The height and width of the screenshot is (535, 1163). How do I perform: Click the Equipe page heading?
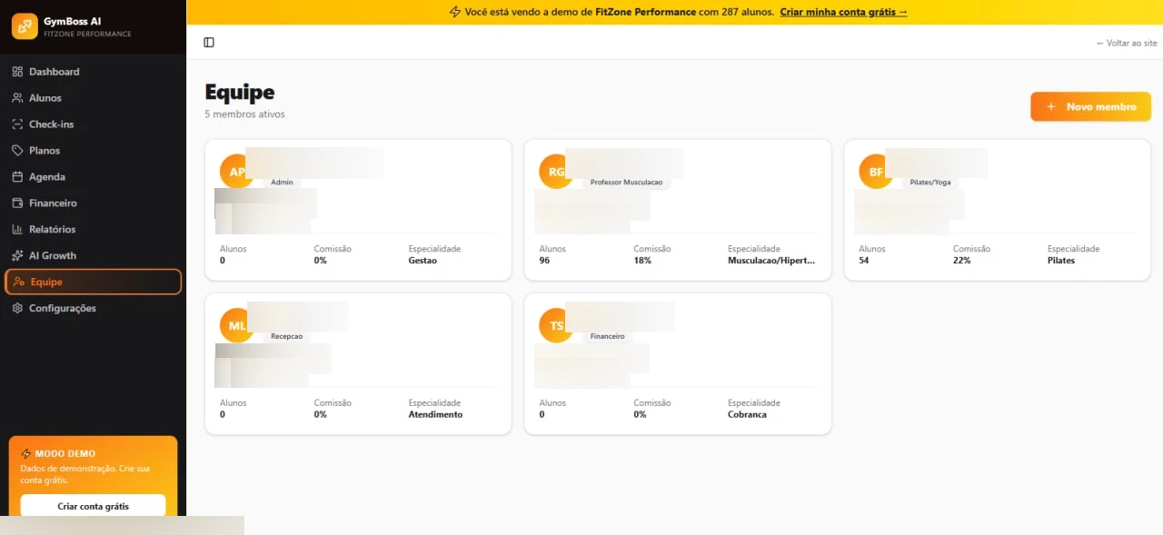(240, 93)
